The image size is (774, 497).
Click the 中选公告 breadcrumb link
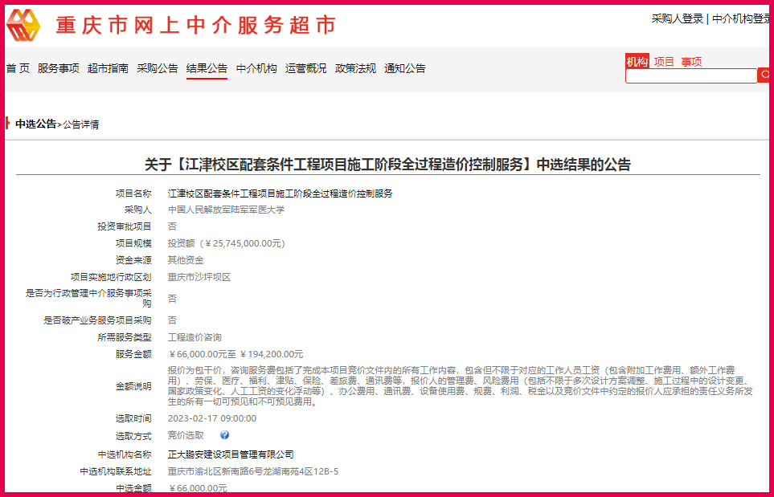pyautogui.click(x=36, y=124)
